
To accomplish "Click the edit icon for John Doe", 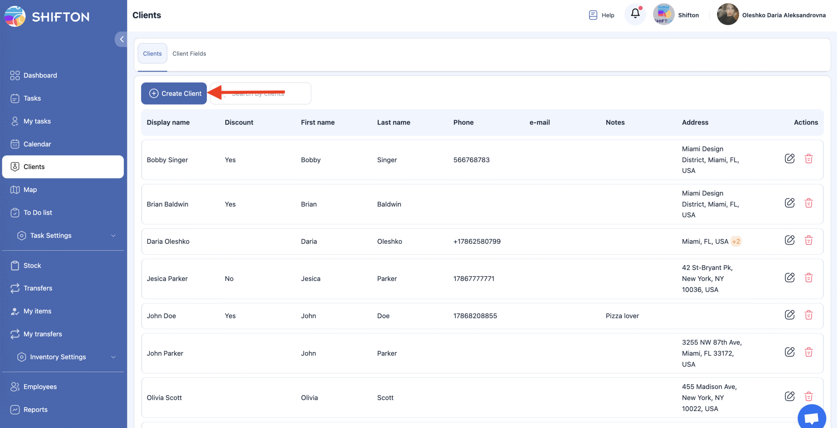I will [x=789, y=315].
